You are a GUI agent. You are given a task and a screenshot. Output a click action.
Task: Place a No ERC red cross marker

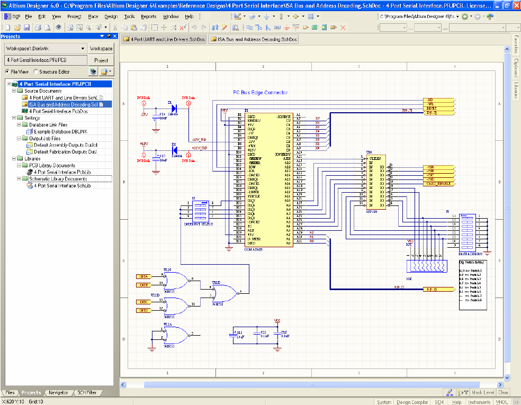[343, 28]
